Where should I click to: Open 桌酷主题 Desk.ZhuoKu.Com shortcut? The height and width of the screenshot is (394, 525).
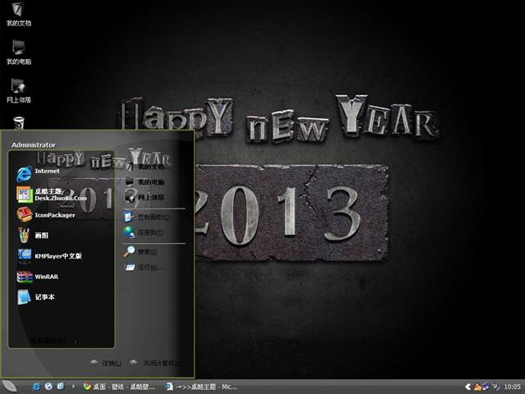59,195
